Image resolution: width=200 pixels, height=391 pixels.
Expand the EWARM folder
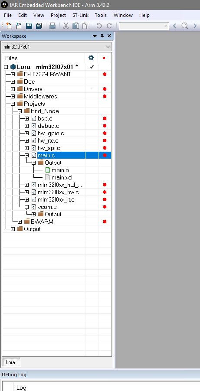[x=20, y=222]
